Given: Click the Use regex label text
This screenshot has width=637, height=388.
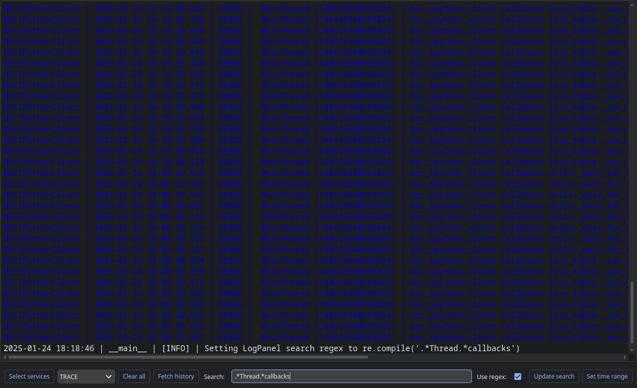Looking at the screenshot, I should tap(491, 377).
